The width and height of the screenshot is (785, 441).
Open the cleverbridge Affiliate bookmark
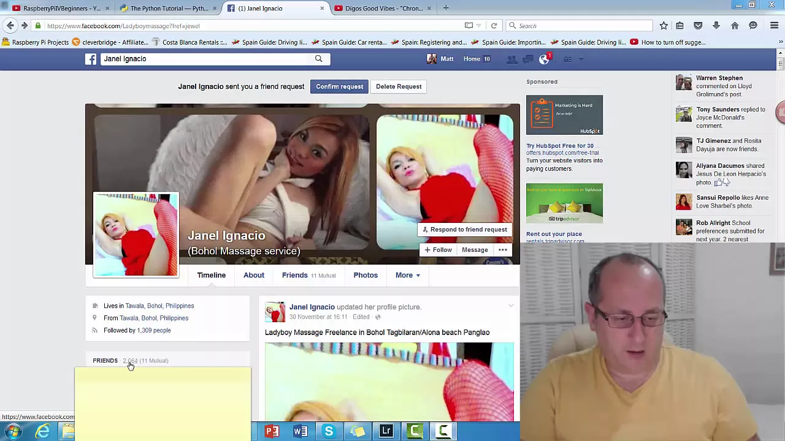[x=110, y=42]
